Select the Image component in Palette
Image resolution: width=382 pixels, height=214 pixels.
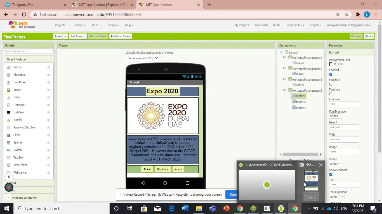tap(17, 90)
